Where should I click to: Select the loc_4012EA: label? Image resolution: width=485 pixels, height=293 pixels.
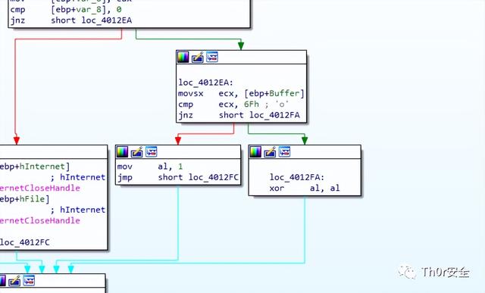tap(205, 83)
